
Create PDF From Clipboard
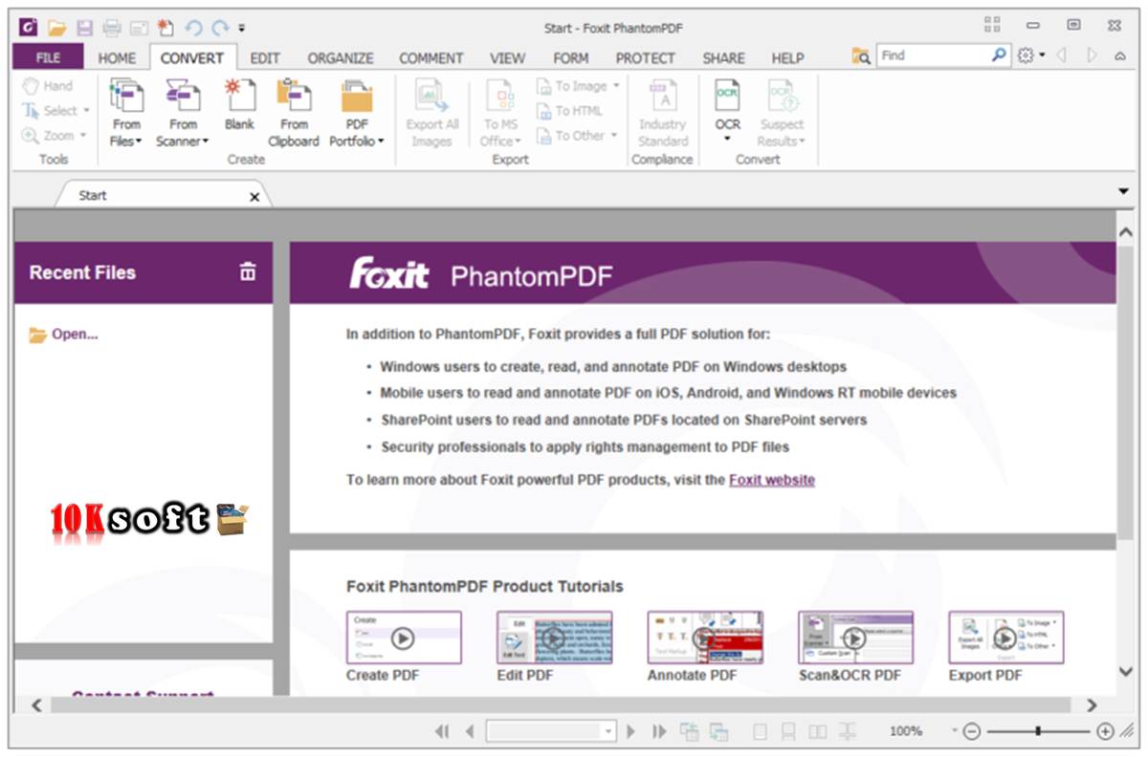click(x=294, y=113)
